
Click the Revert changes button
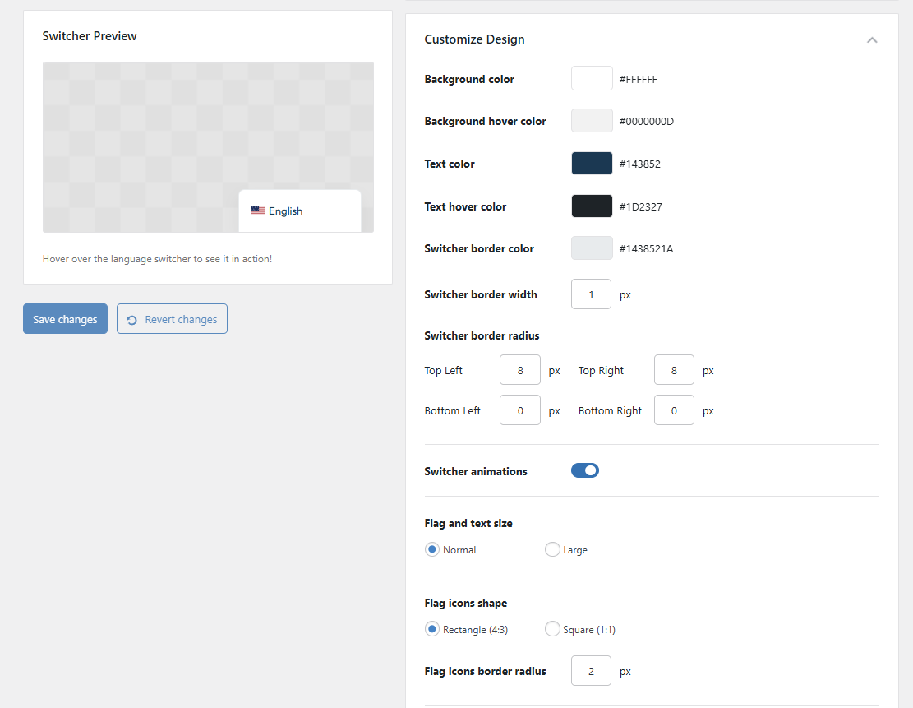click(172, 318)
